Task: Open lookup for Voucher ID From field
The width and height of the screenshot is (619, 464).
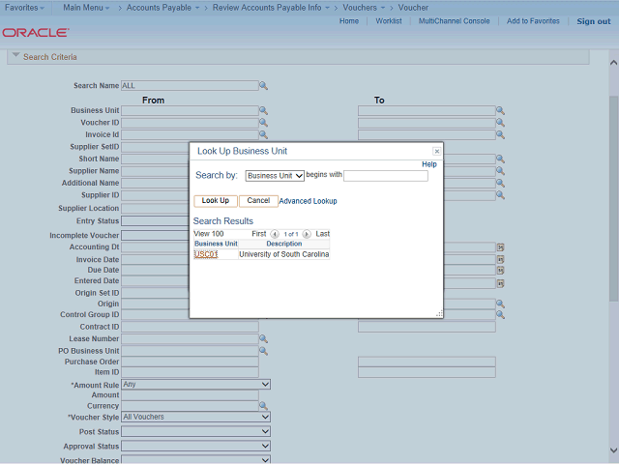Action: [263, 123]
